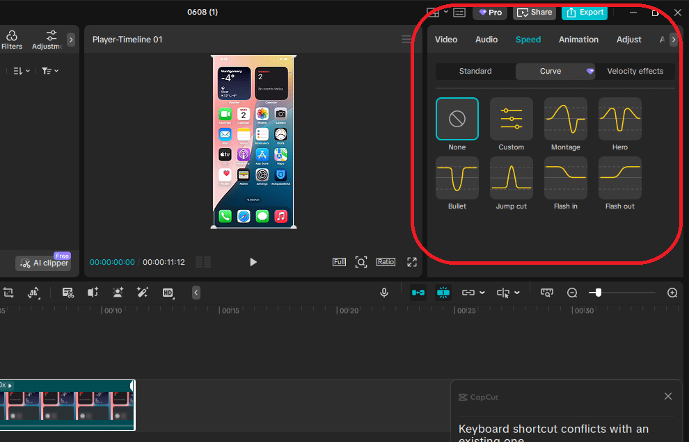Screen dimensions: 689x442
Task: Enter fullscreen preview with expand arrows icon
Action: point(412,262)
